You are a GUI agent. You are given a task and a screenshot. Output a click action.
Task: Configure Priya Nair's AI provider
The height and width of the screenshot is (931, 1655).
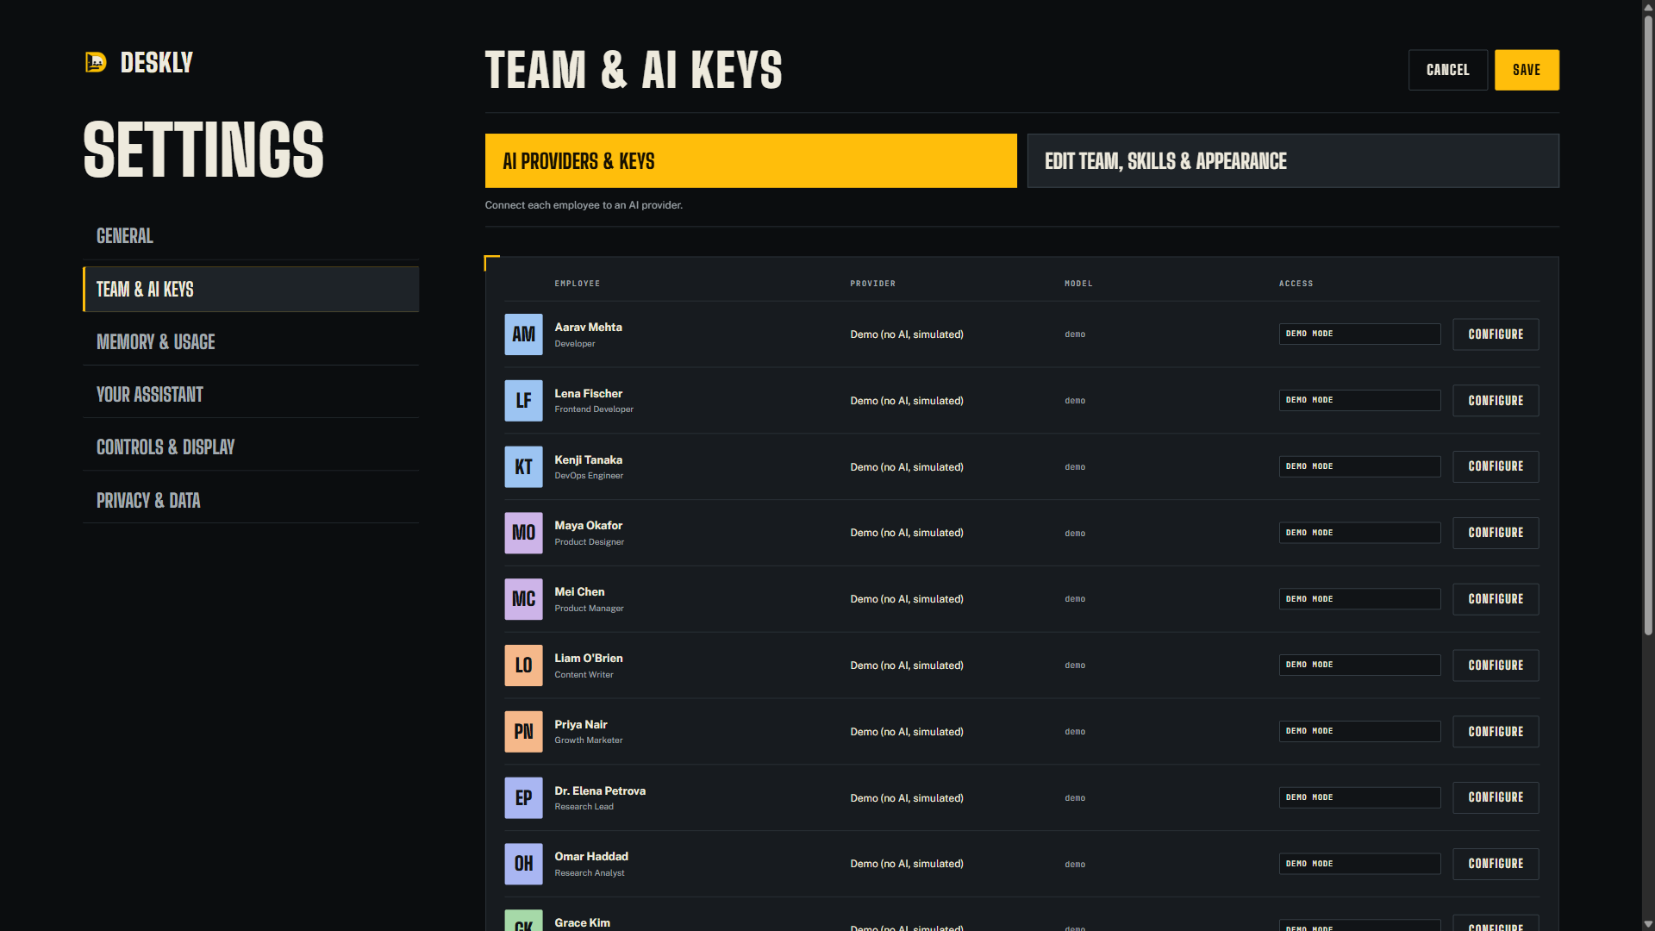pyautogui.click(x=1496, y=731)
